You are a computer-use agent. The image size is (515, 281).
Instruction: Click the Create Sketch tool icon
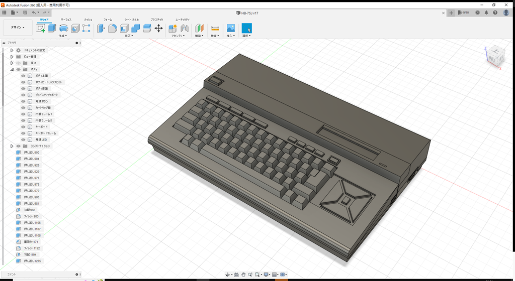[x=41, y=28]
